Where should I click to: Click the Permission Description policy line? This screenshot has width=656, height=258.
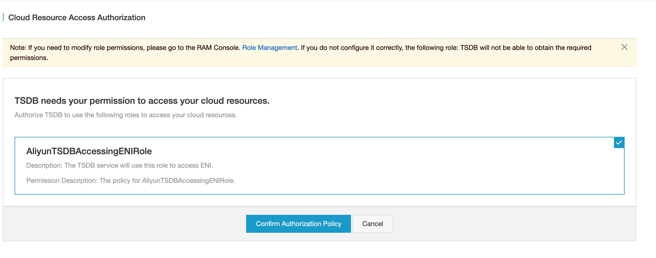pos(130,181)
